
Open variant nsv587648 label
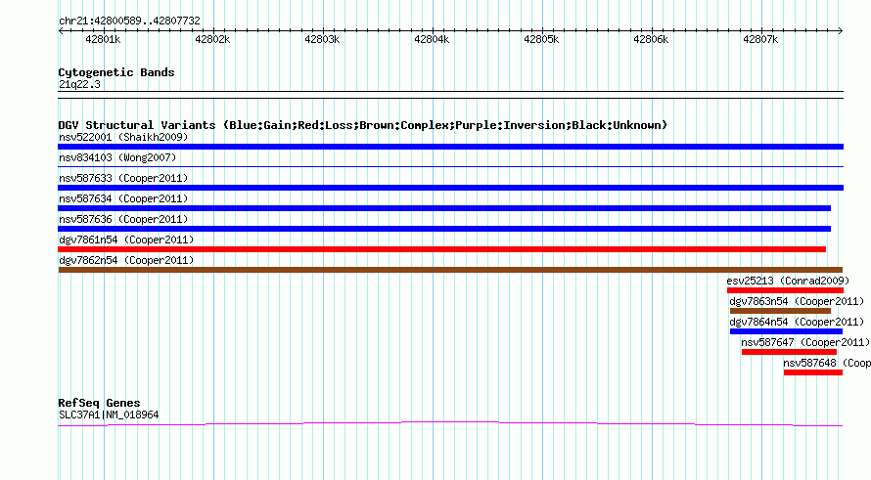[827, 363]
